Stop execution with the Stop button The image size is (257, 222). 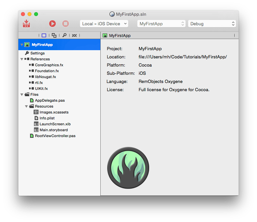click(x=66, y=24)
